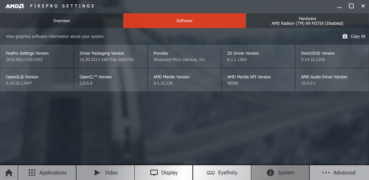
Task: Select the Software tab
Action: tap(184, 21)
